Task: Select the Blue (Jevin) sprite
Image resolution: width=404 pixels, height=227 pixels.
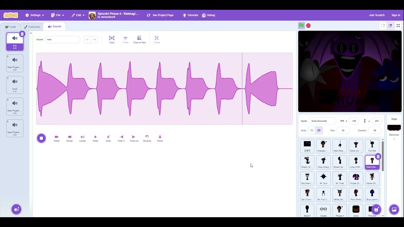Action: 372,195
